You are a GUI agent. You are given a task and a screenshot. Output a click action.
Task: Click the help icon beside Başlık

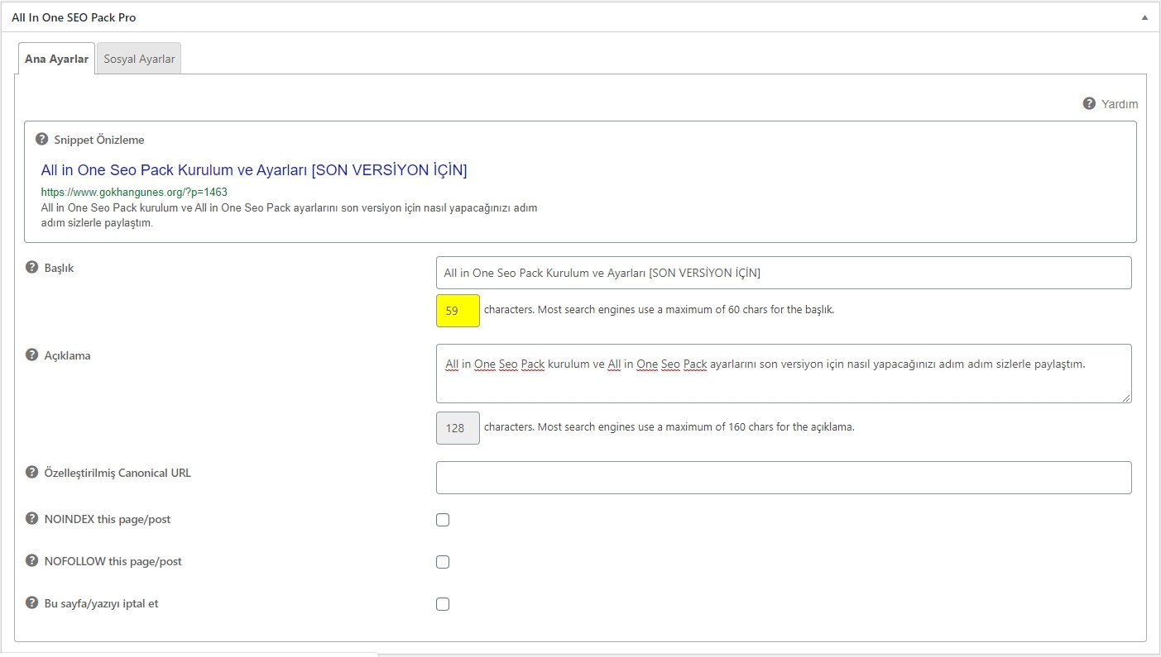[32, 267]
